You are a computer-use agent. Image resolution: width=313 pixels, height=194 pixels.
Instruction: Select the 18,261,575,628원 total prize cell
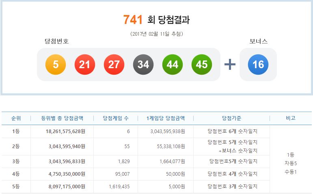tap(63, 131)
